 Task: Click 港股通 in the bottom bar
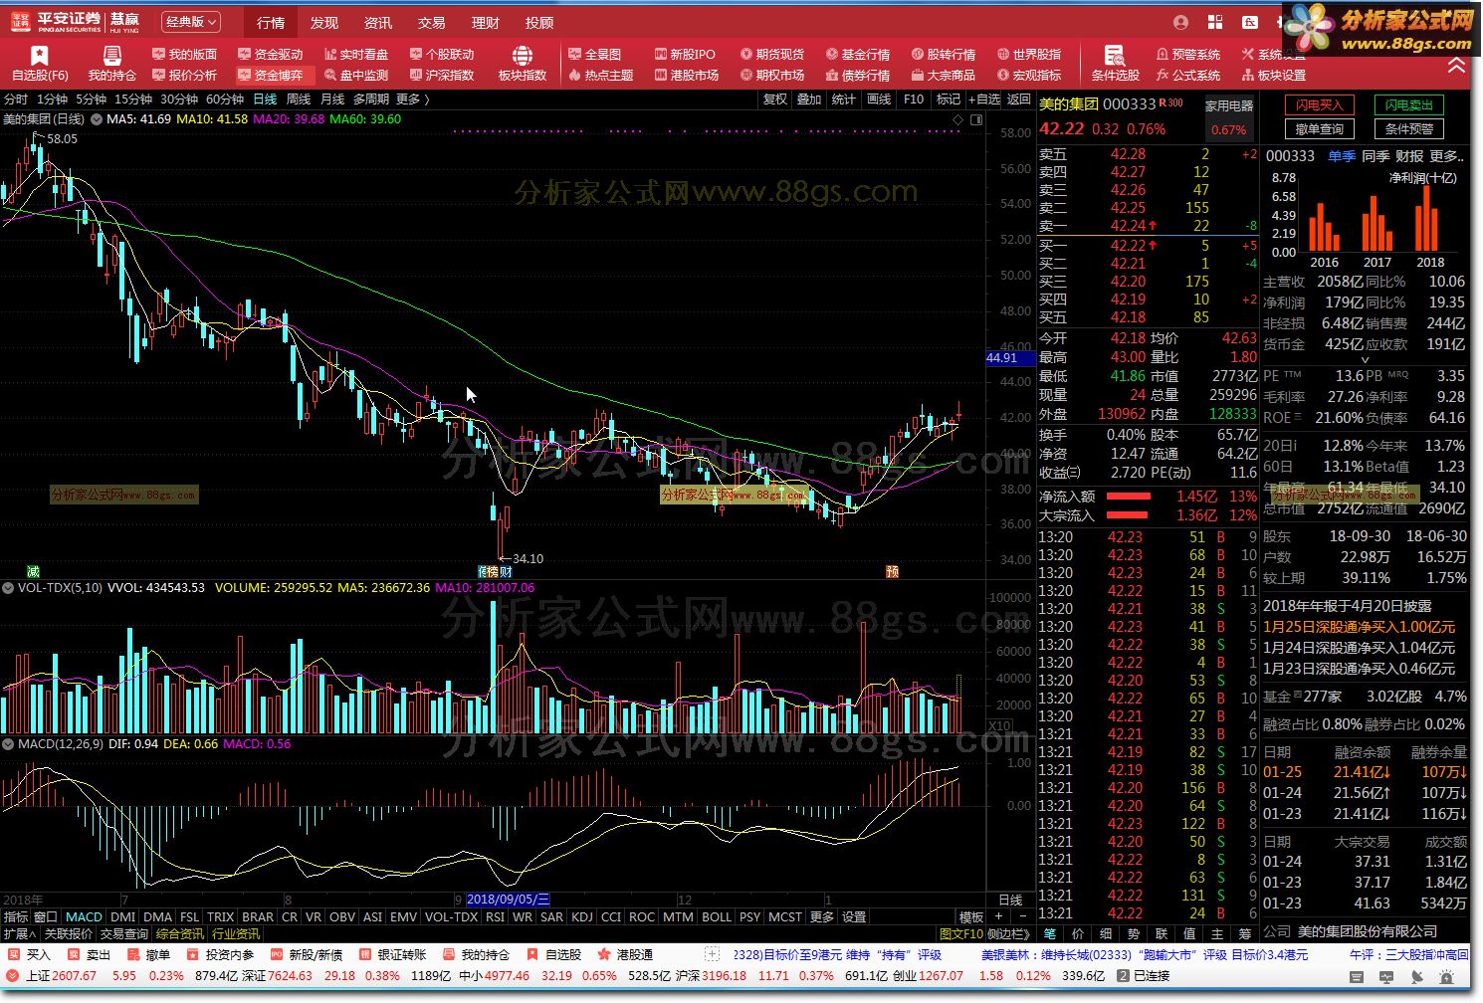click(625, 954)
